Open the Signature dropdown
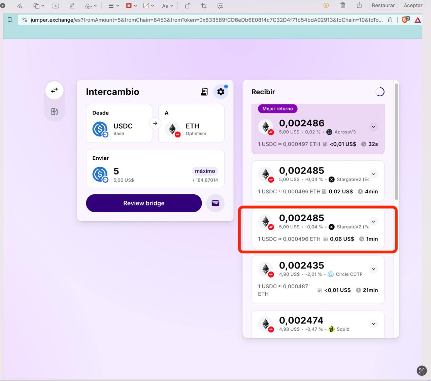 pyautogui.click(x=91, y=6)
